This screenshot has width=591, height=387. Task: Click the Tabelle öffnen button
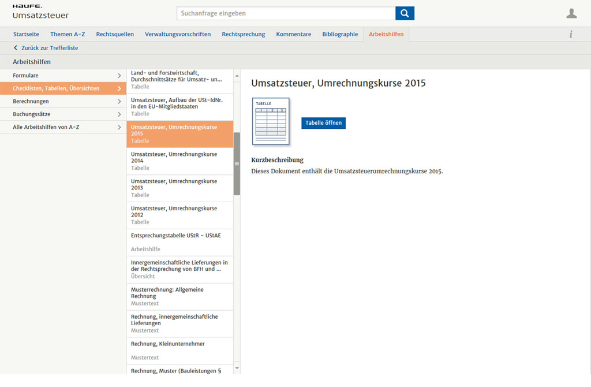tap(323, 123)
